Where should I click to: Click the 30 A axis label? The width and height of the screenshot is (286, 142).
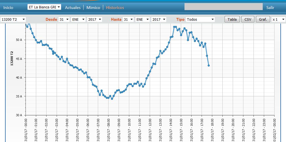click(19, 115)
